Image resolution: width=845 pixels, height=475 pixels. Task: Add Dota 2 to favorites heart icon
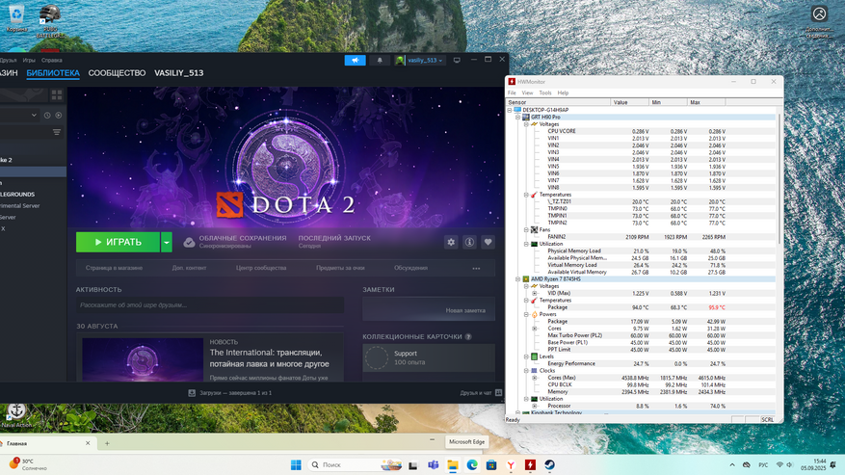pyautogui.click(x=488, y=242)
